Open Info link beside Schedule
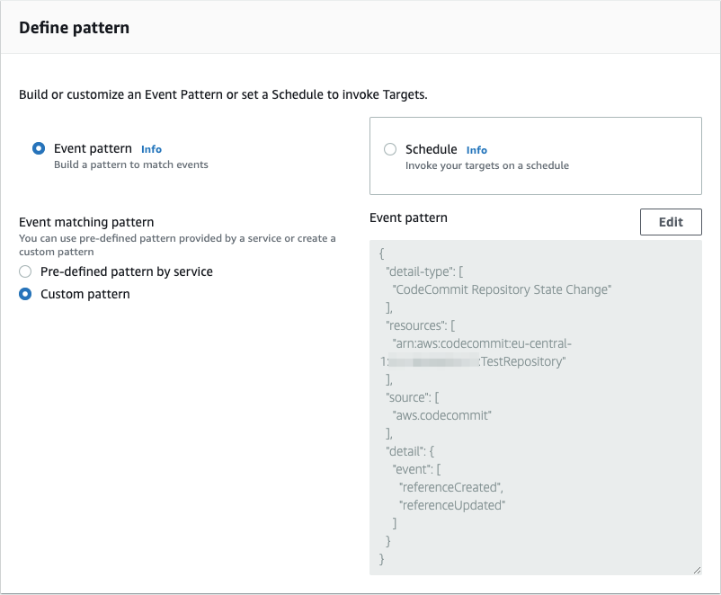This screenshot has width=721, height=595. coord(476,150)
